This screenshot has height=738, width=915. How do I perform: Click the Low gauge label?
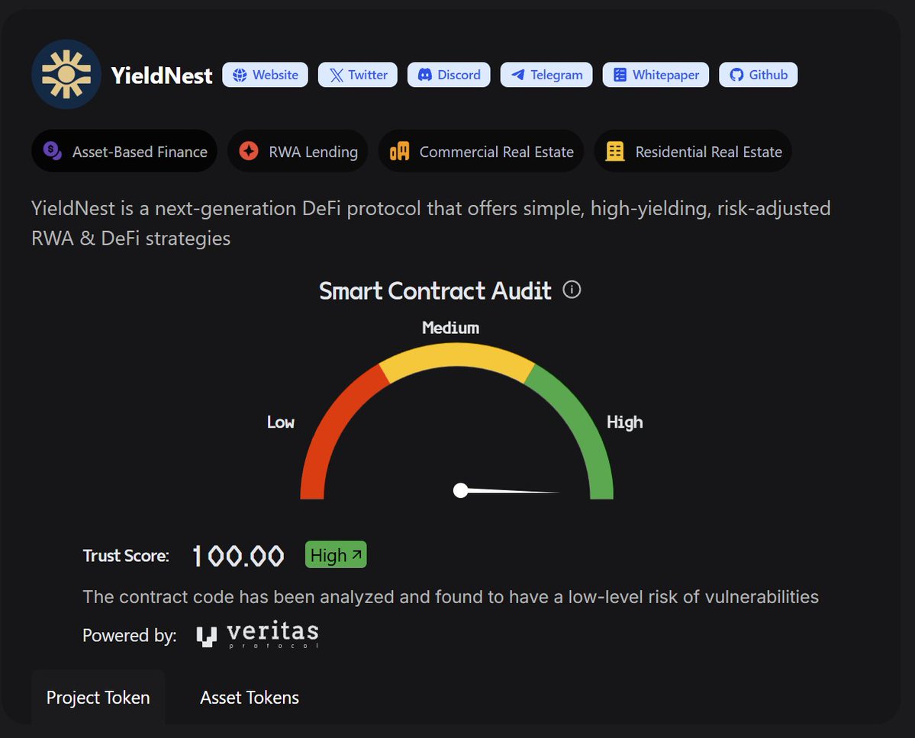click(281, 422)
